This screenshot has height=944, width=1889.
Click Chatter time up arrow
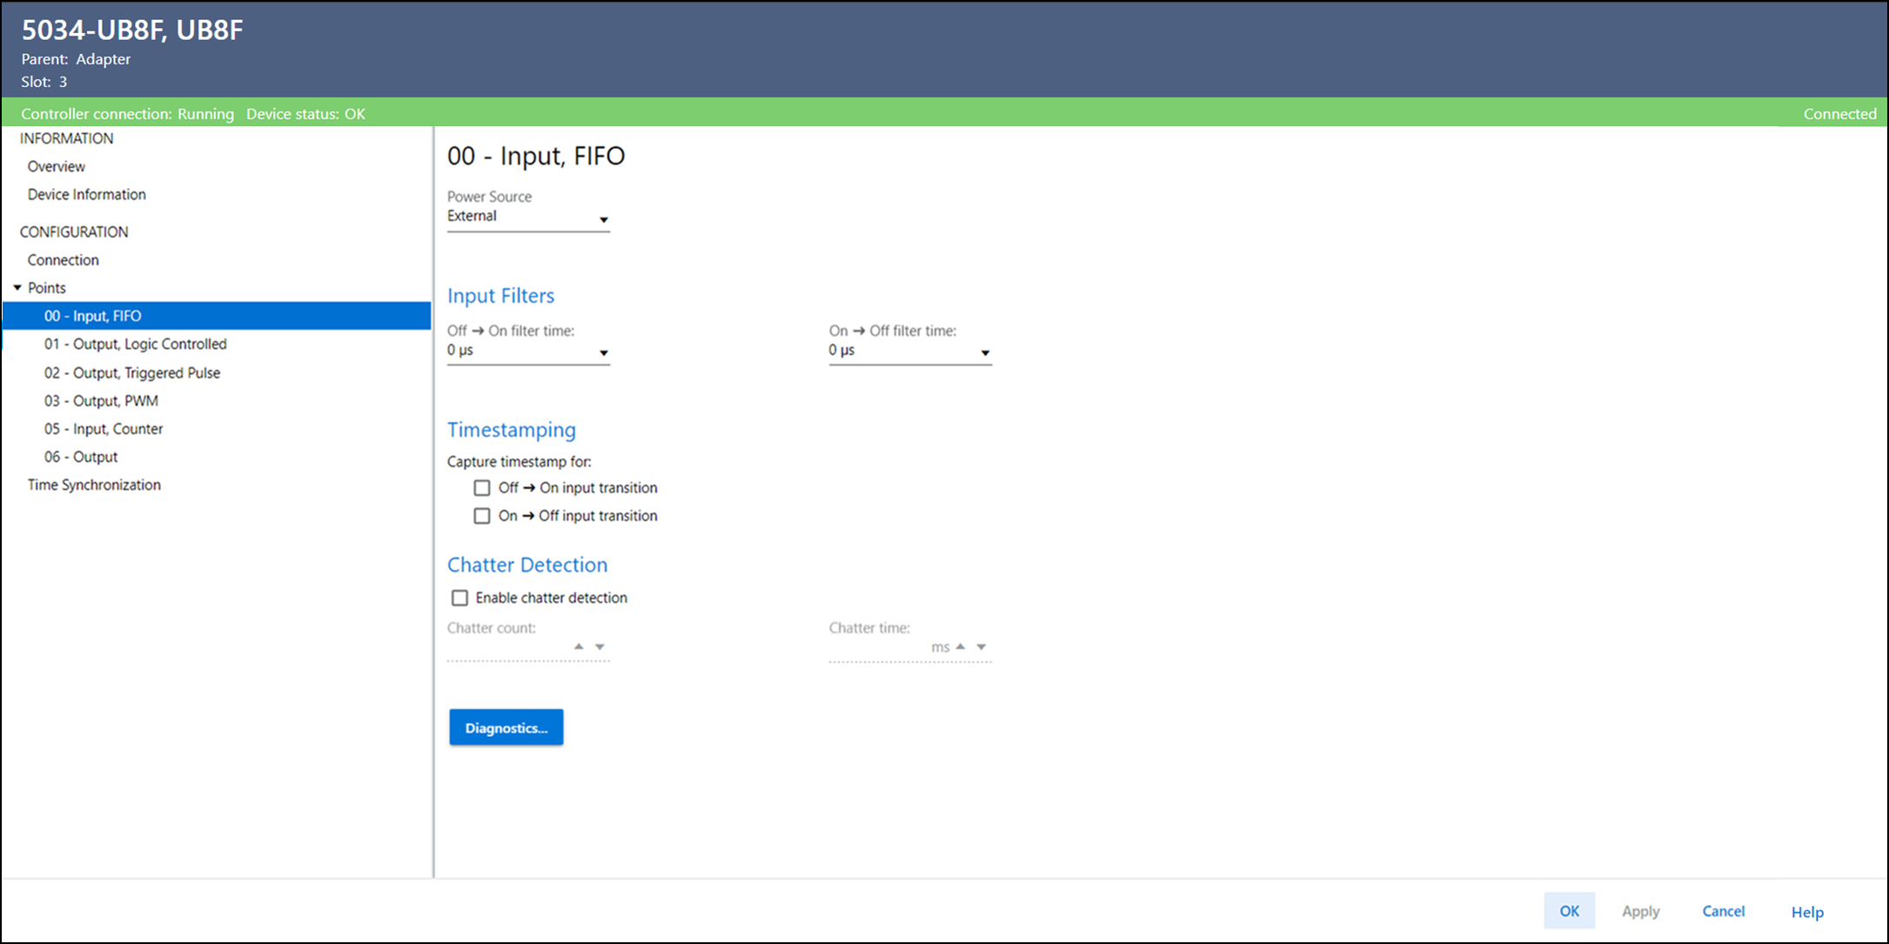(x=961, y=646)
